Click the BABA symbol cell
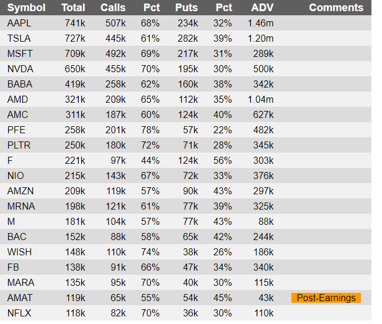Viewport: 382px width, 324px height. click(20, 84)
